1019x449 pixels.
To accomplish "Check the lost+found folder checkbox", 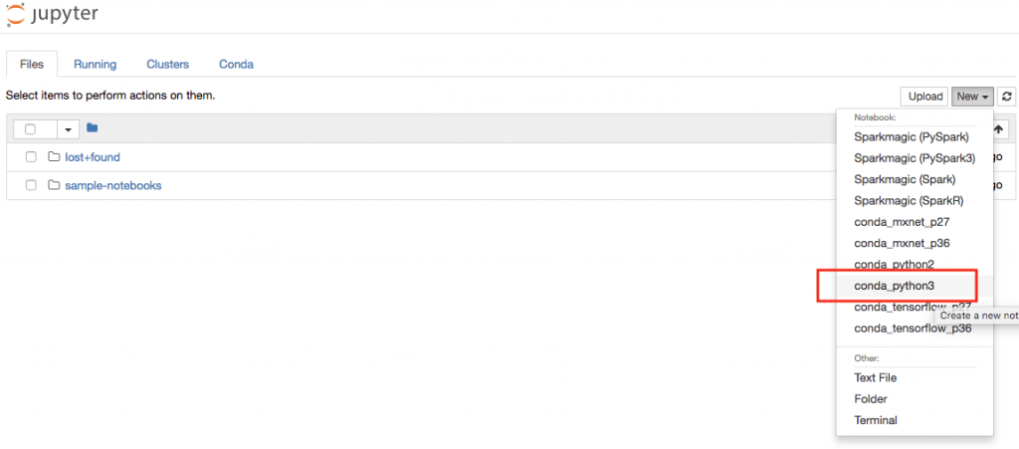I will click(31, 157).
